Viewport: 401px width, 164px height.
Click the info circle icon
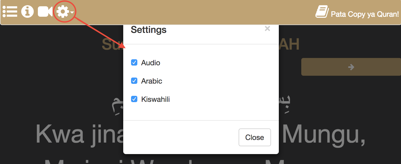27,11
